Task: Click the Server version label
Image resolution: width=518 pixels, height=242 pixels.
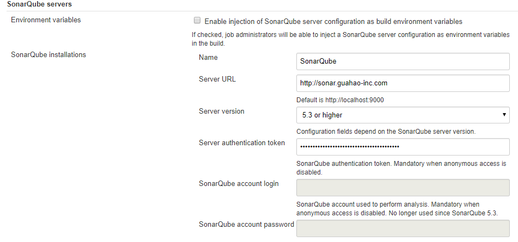Action: point(222,111)
